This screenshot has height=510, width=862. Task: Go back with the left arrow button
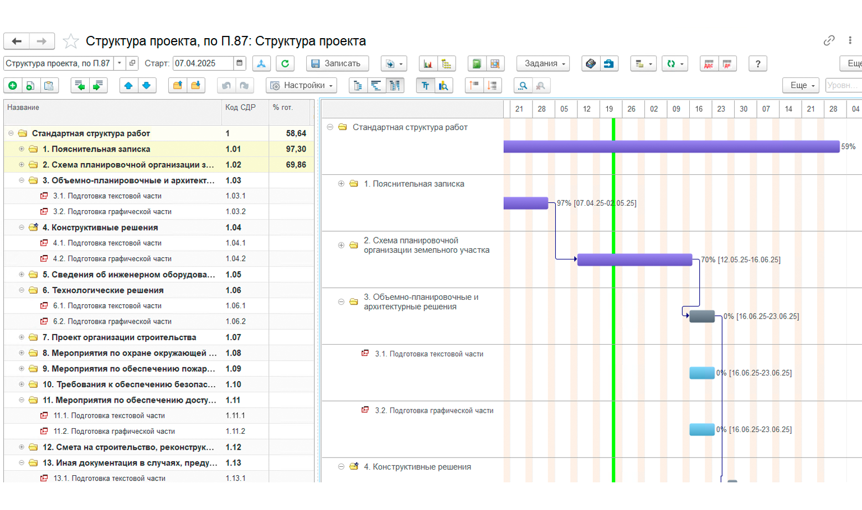coord(17,41)
